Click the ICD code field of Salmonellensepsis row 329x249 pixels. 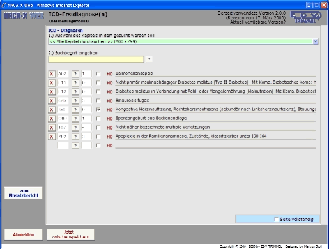tap(63, 74)
